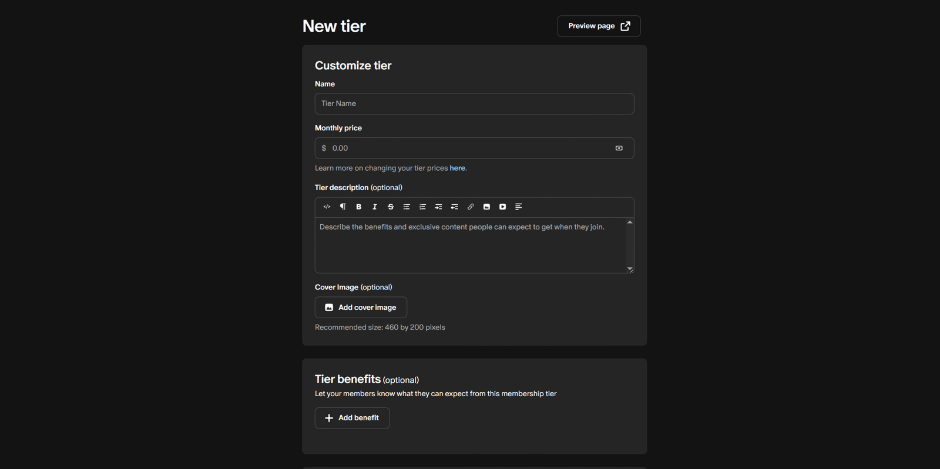
Task: Toggle bold formatting in tier description
Action: [x=358, y=207]
